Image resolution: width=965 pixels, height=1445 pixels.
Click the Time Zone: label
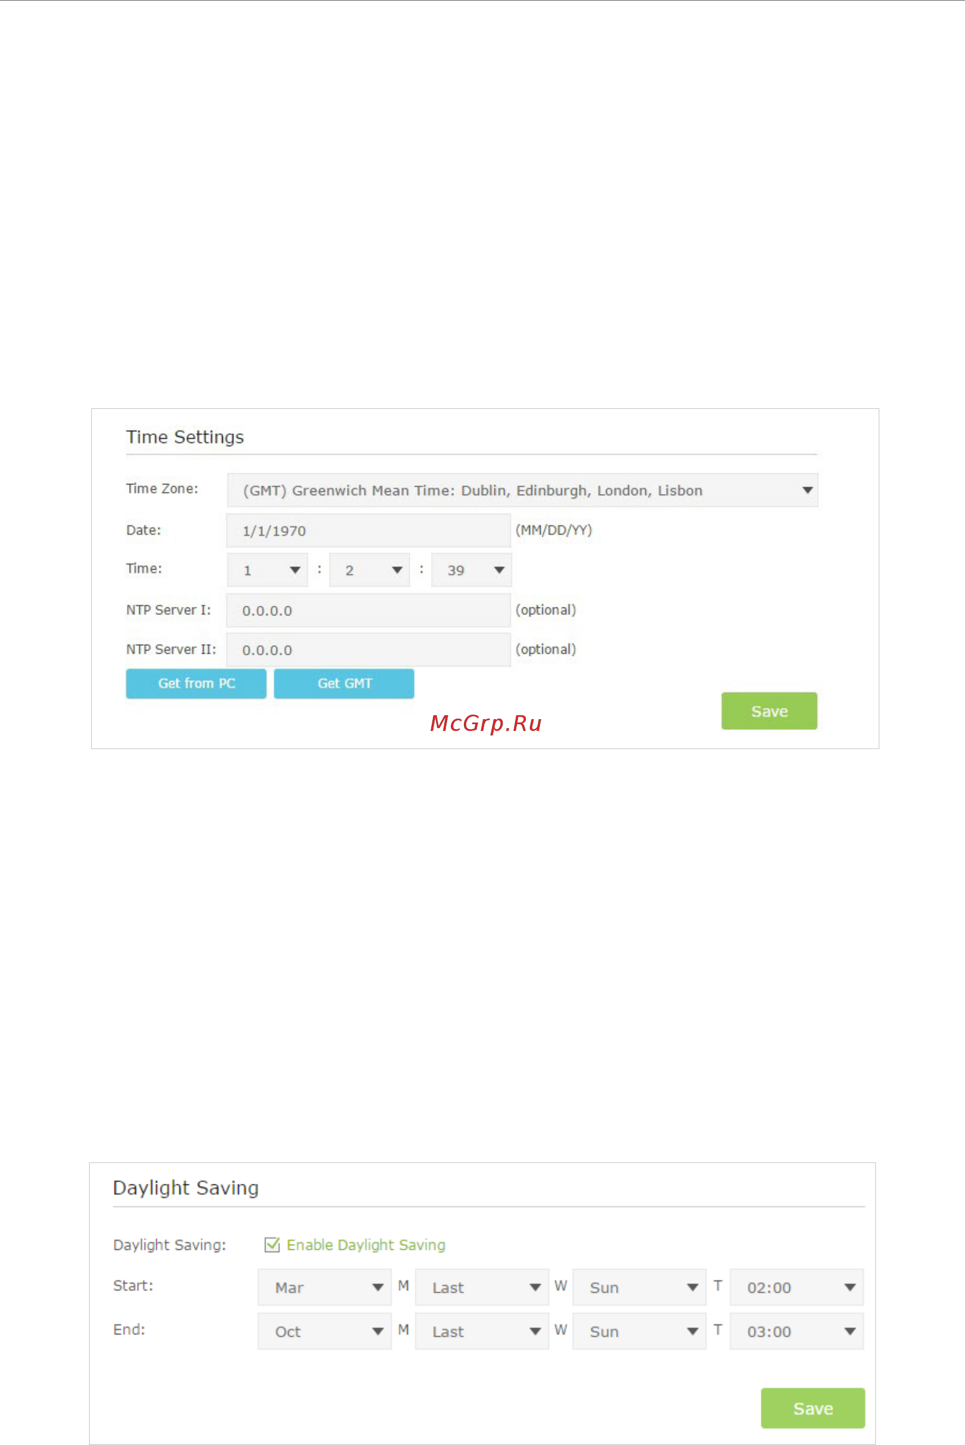click(162, 489)
